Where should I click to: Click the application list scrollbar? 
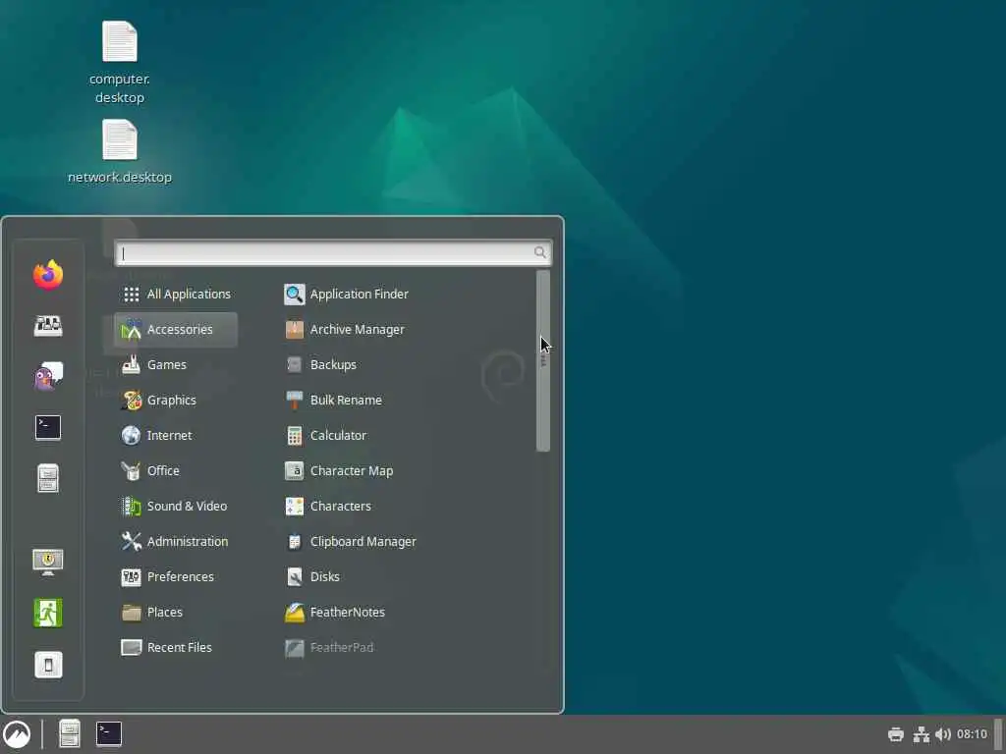tap(542, 361)
